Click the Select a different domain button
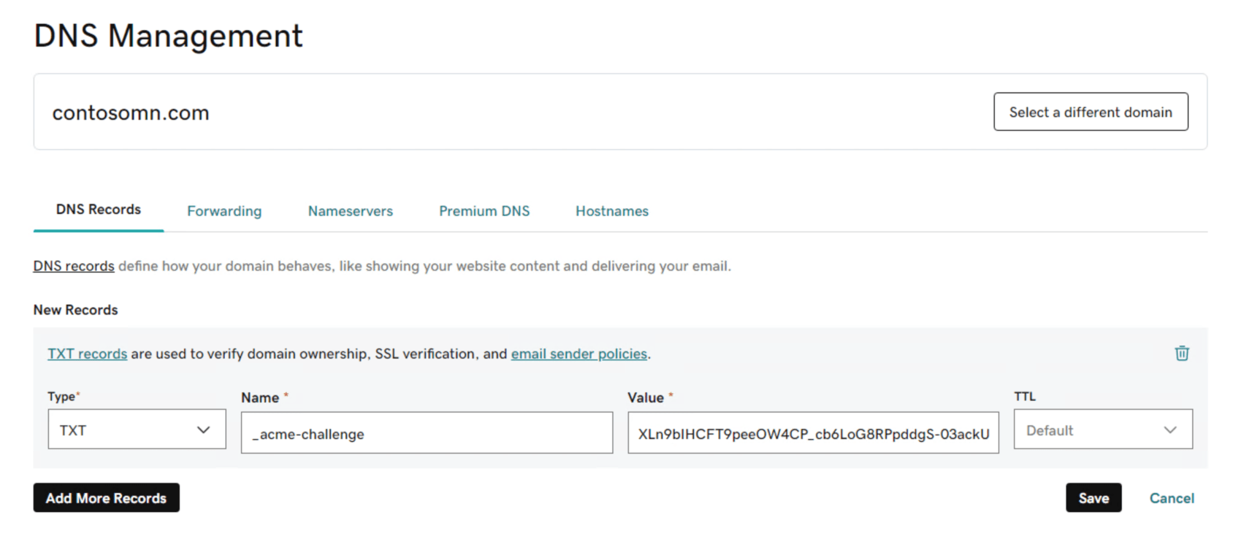The height and width of the screenshot is (536, 1233). click(1090, 112)
